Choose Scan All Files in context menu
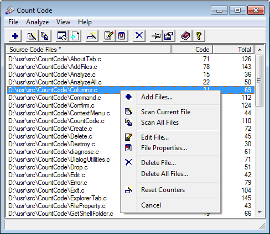Viewport: 270px width, 234px height. pyautogui.click(x=160, y=123)
